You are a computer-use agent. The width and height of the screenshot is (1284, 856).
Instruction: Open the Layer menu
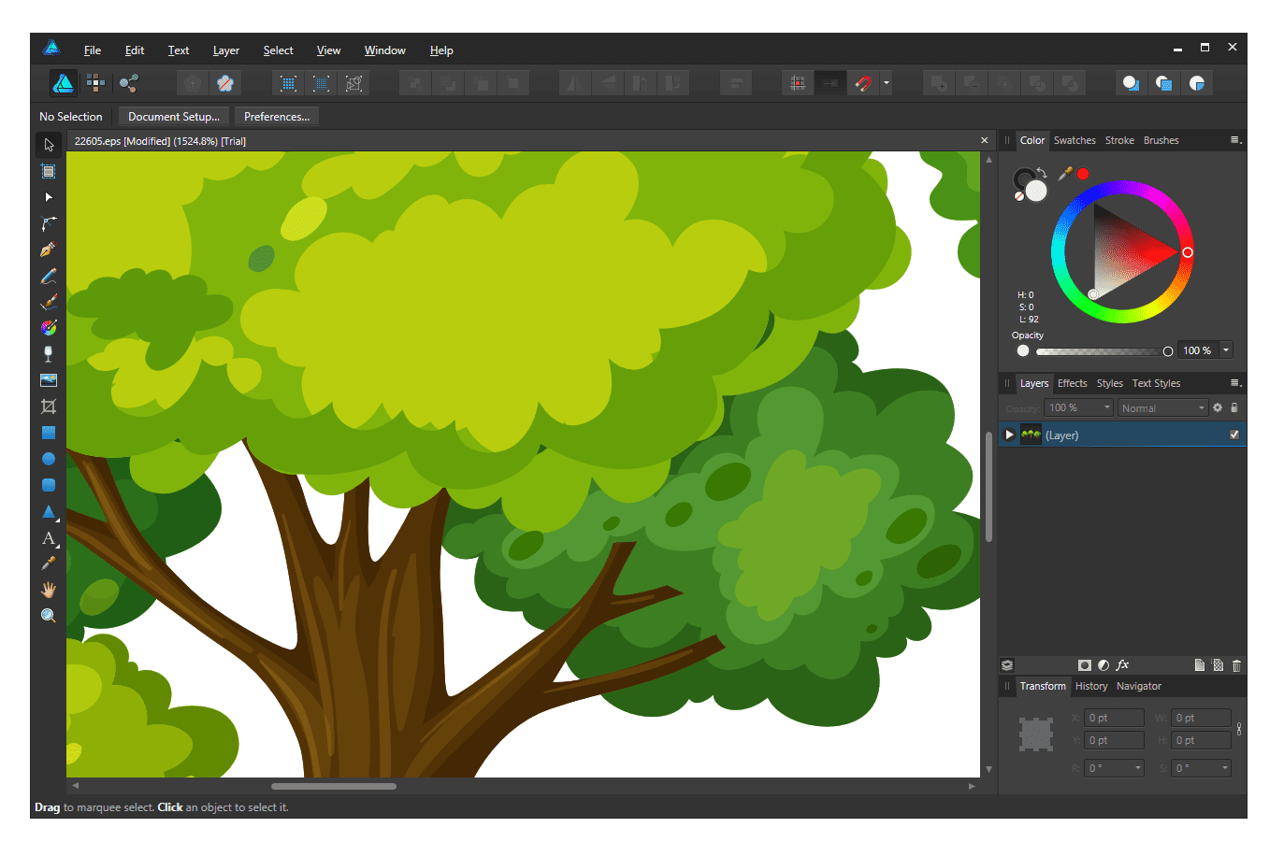pyautogui.click(x=225, y=50)
